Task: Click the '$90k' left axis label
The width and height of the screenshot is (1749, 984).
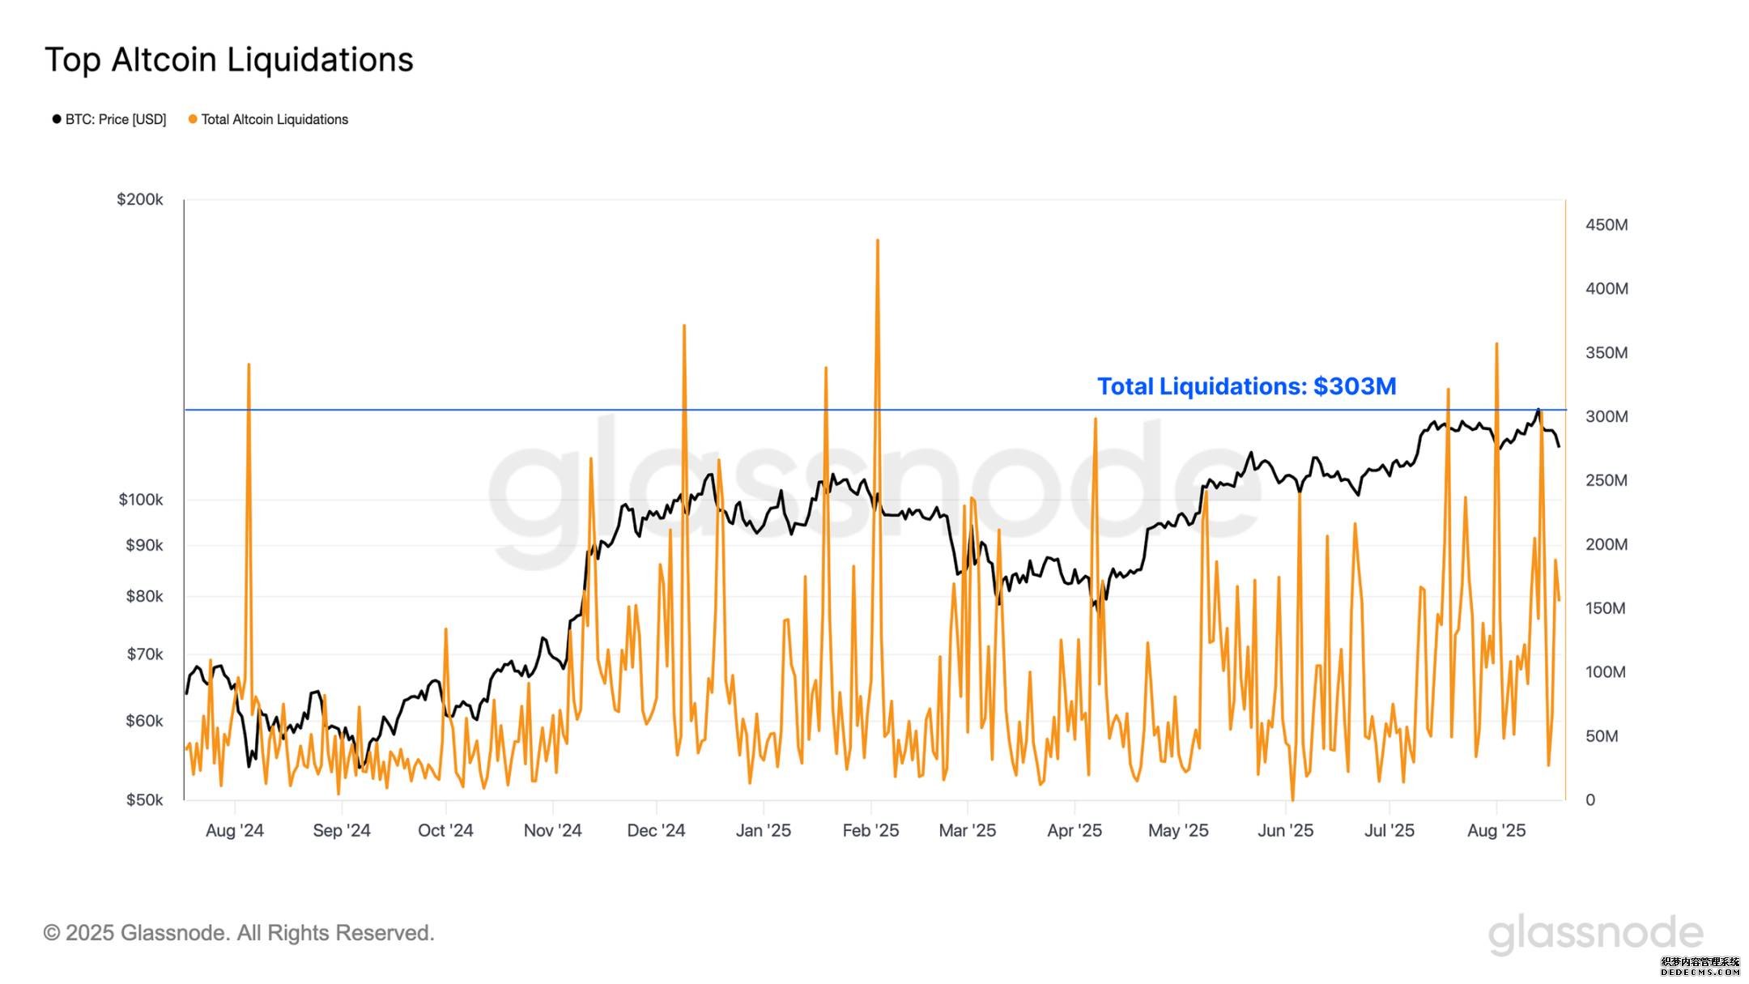Action: pos(144,545)
